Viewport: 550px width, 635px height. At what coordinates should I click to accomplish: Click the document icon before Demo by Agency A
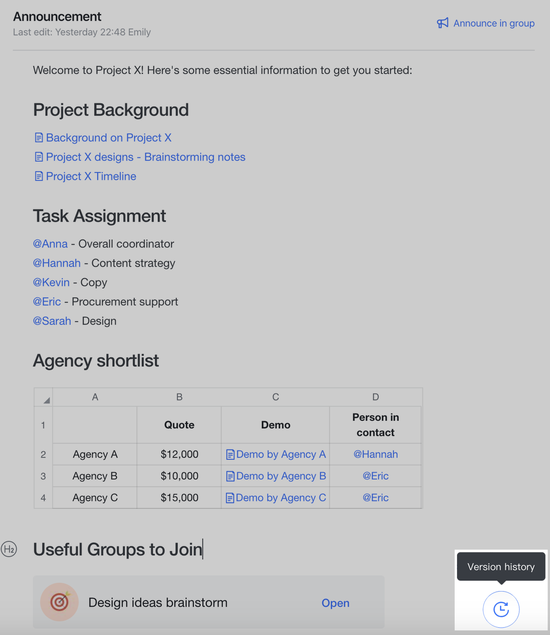pyautogui.click(x=230, y=454)
